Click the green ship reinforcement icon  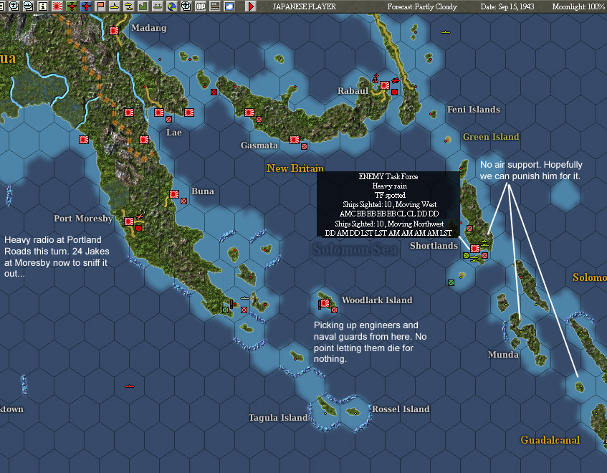pos(158,6)
